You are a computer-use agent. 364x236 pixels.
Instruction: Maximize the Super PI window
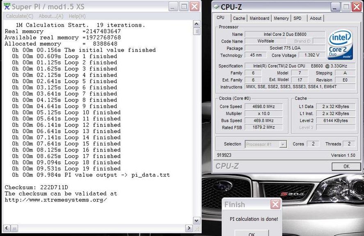pyautogui.click(x=184, y=7)
